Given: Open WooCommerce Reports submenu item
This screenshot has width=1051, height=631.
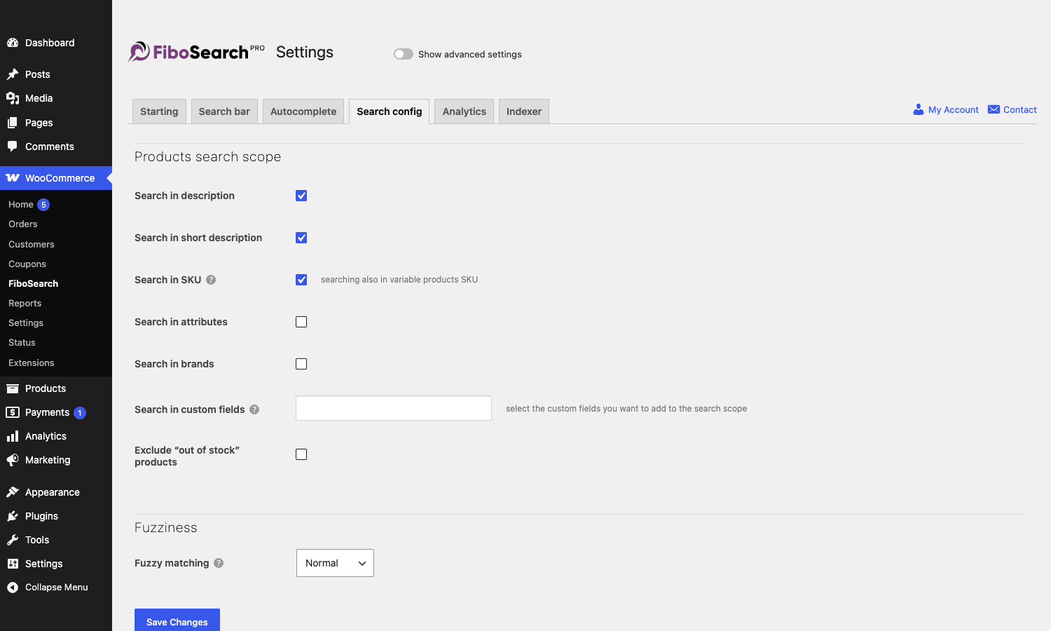Looking at the screenshot, I should (x=25, y=303).
